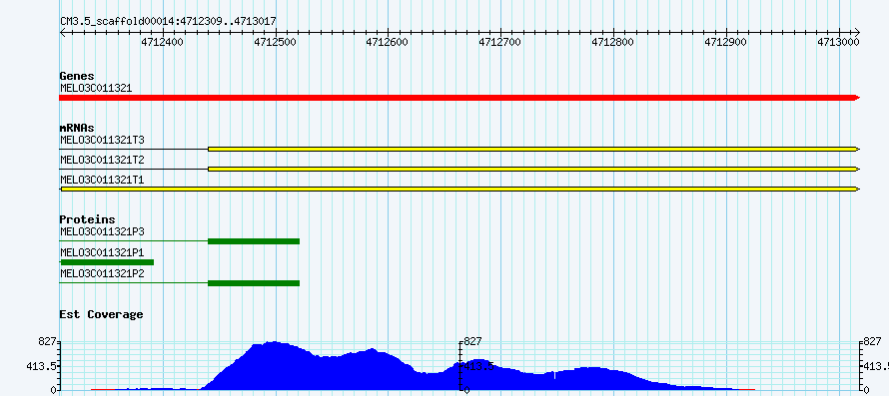
Task: Click the MELO3C011321T1 label
Action: (102, 181)
